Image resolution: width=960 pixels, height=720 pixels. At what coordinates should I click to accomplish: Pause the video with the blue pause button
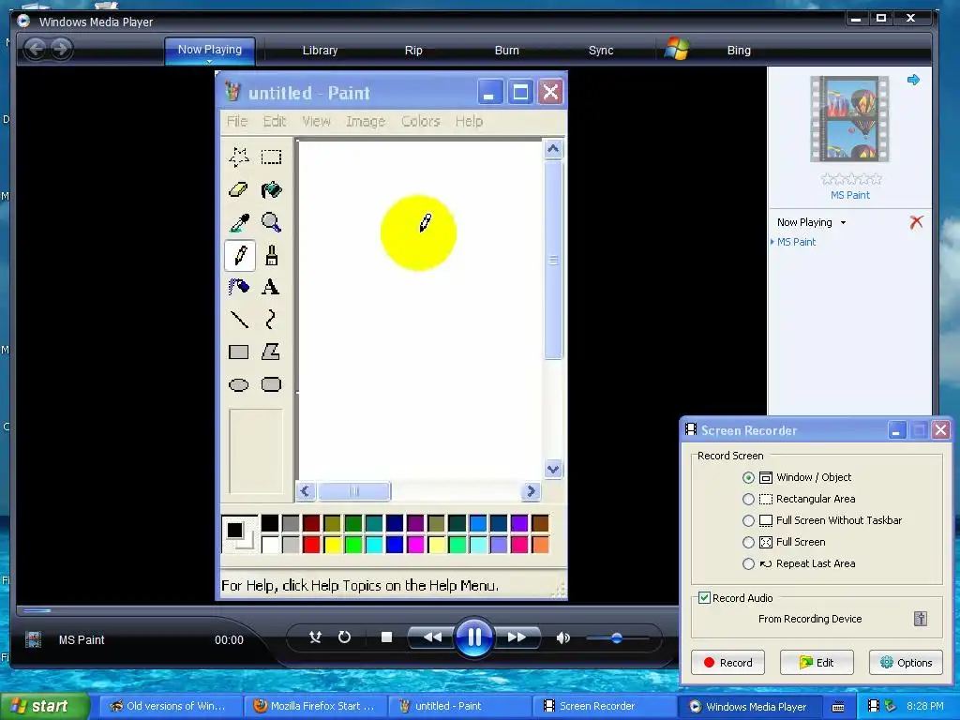pyautogui.click(x=474, y=637)
